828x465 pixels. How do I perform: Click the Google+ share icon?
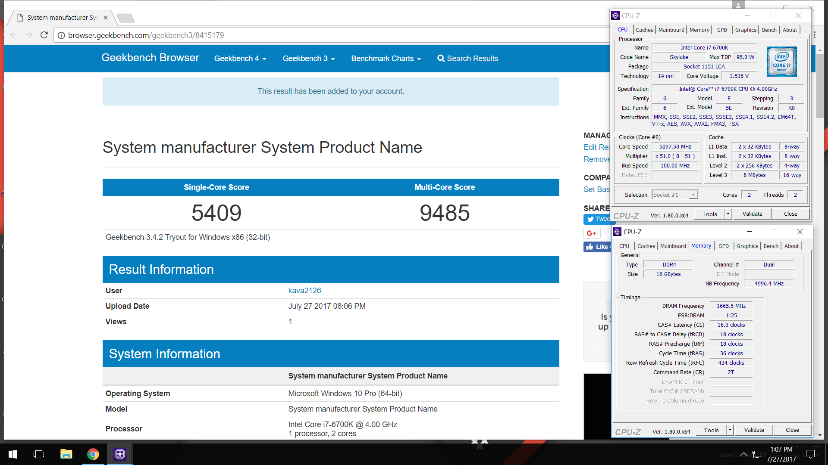pyautogui.click(x=592, y=233)
